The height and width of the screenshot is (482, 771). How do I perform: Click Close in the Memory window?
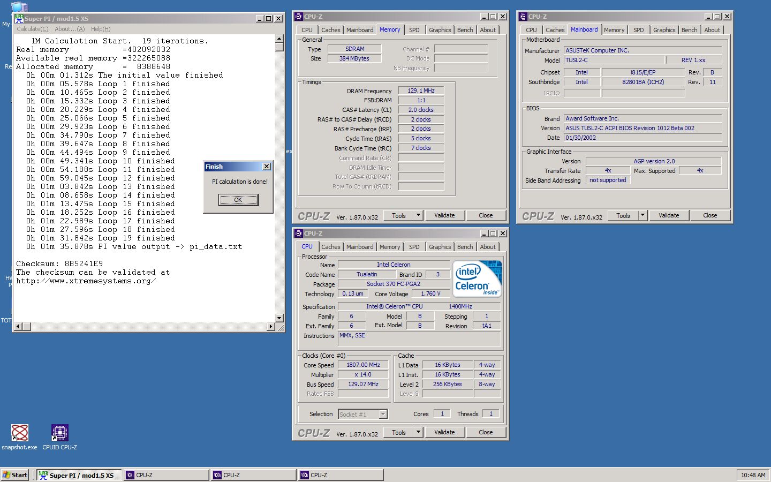(x=486, y=215)
